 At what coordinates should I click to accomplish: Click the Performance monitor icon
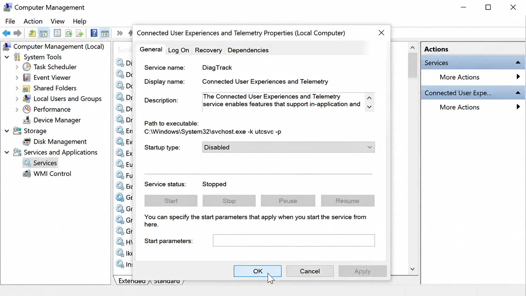27,109
